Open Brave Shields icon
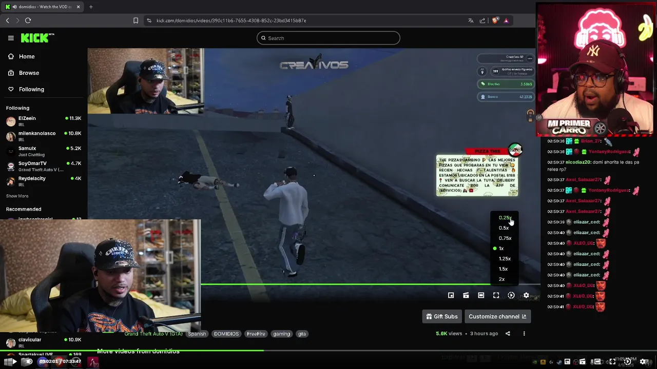The width and height of the screenshot is (657, 369). point(495,20)
